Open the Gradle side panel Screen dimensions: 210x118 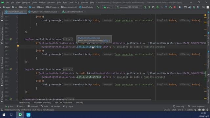tap(208, 78)
